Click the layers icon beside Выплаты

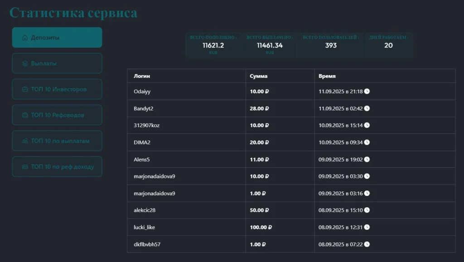25,63
